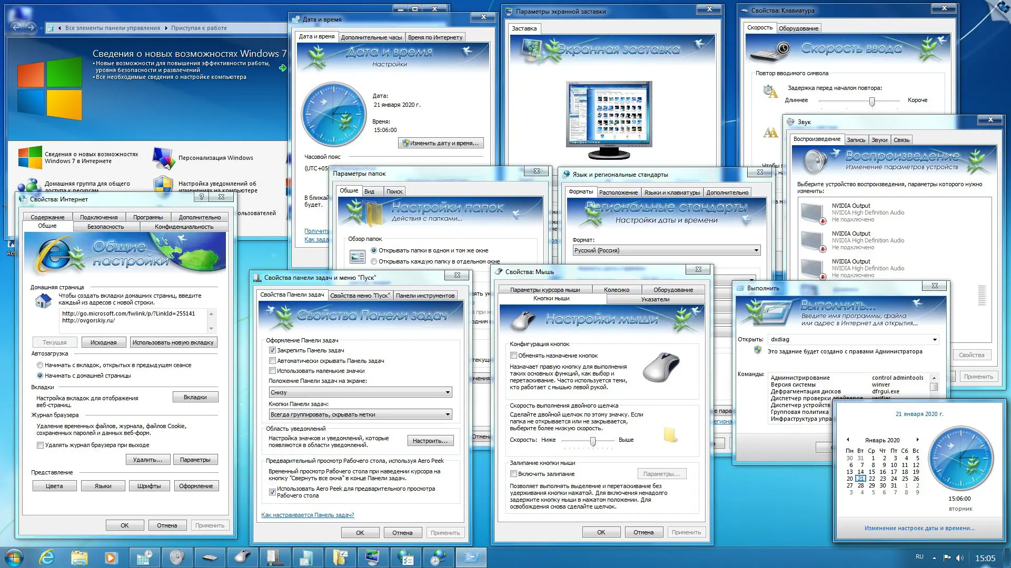The width and height of the screenshot is (1011, 568).
Task: Click the mouse settings icon on the taskbar
Action: 242,557
